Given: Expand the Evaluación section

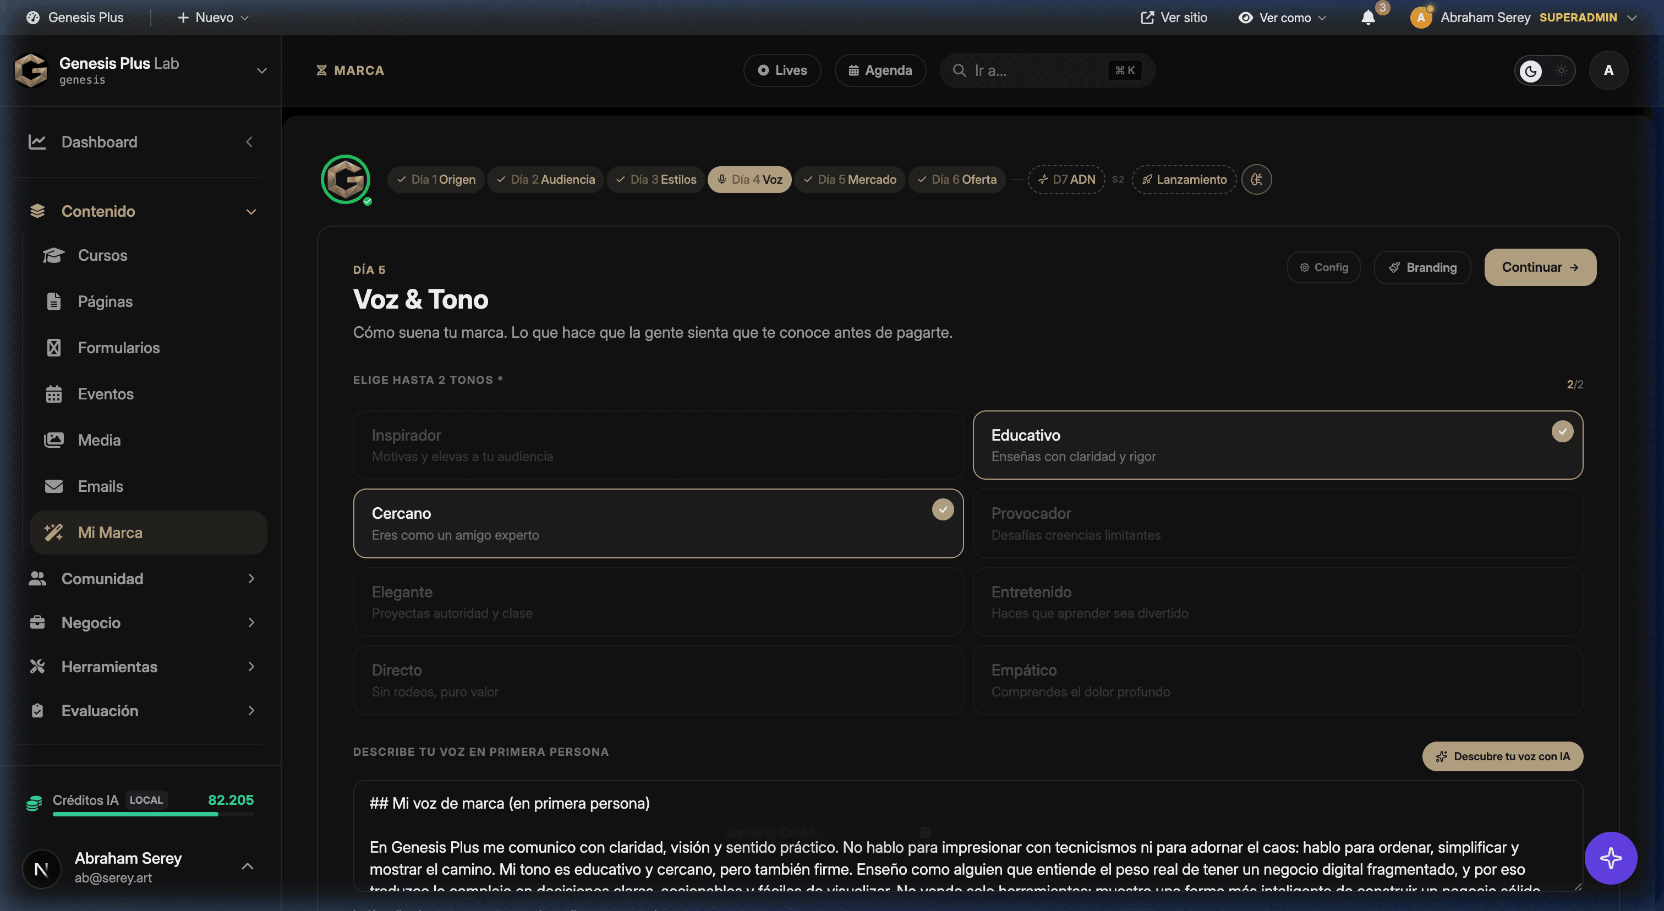Looking at the screenshot, I should (251, 710).
